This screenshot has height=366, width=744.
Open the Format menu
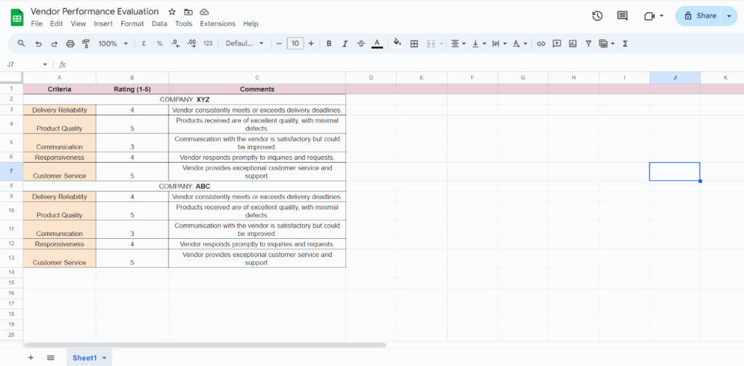pyautogui.click(x=132, y=24)
